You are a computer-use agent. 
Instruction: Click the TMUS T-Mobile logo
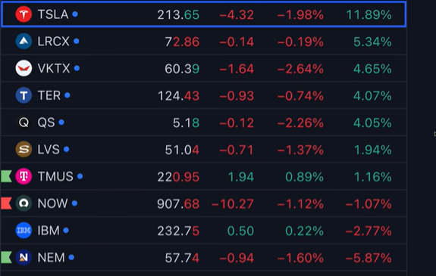pyautogui.click(x=24, y=176)
